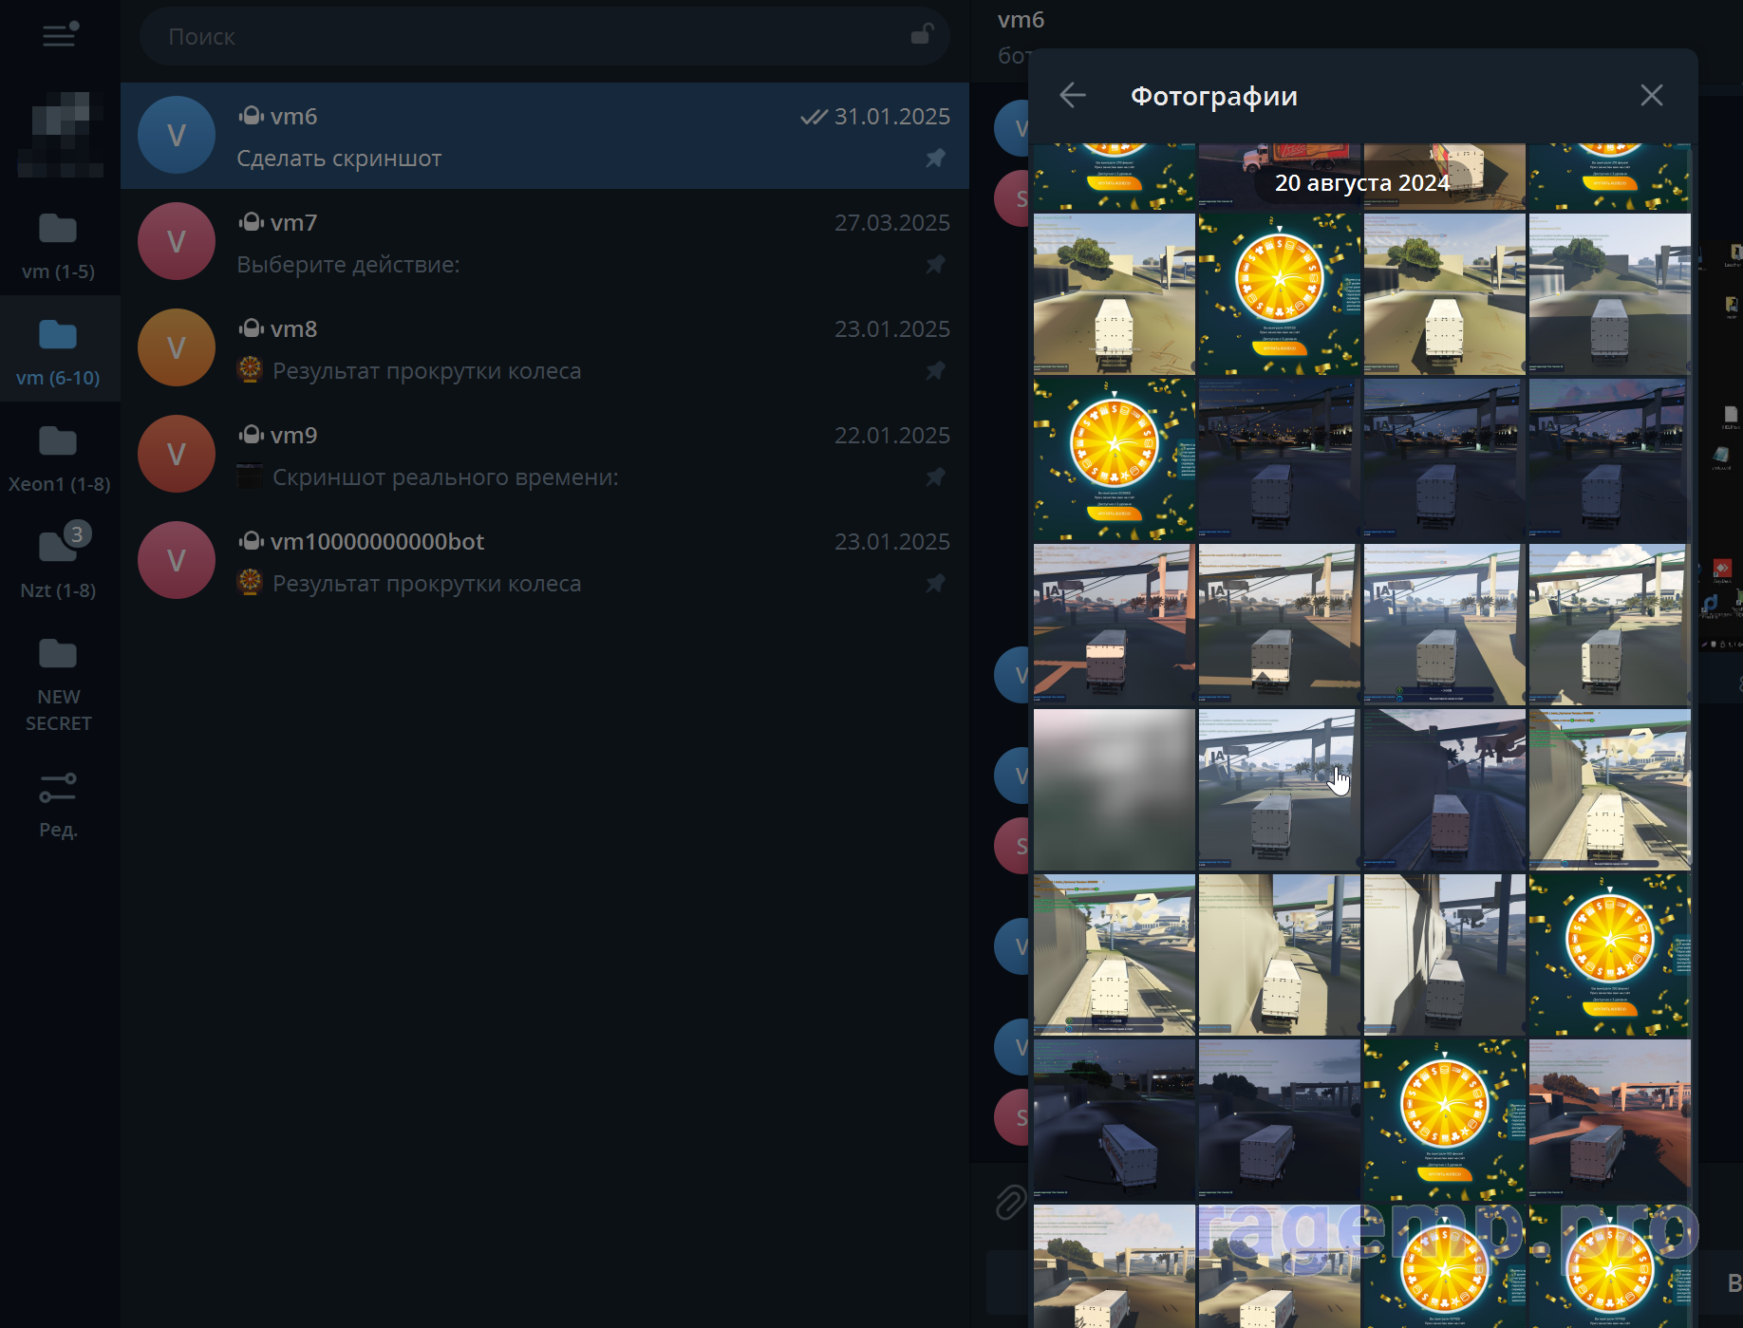Click the lock icon in search bar
The image size is (1743, 1328).
coord(921,36)
